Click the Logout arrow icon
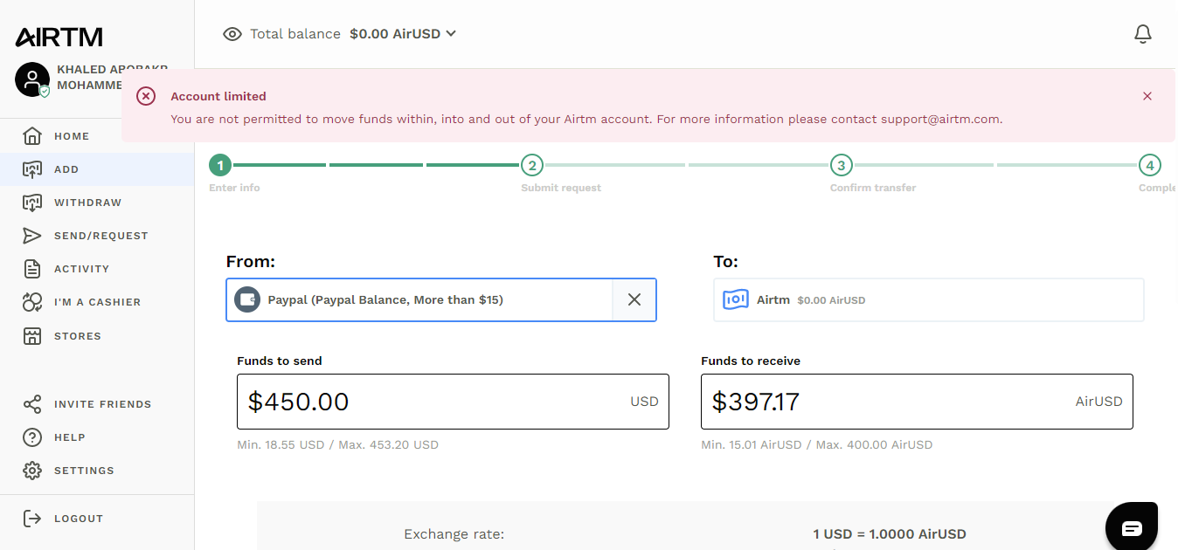This screenshot has height=550, width=1178. [32, 519]
